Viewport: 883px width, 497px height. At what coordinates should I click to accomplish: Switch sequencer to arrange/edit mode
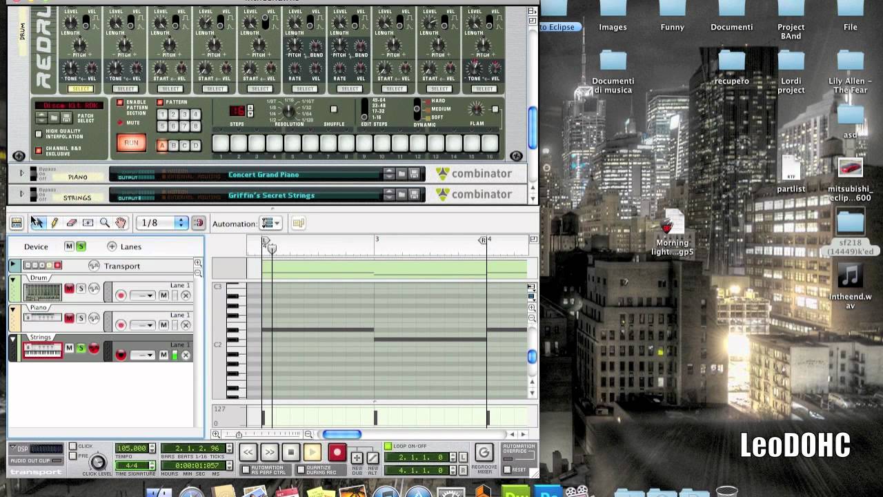[16, 223]
